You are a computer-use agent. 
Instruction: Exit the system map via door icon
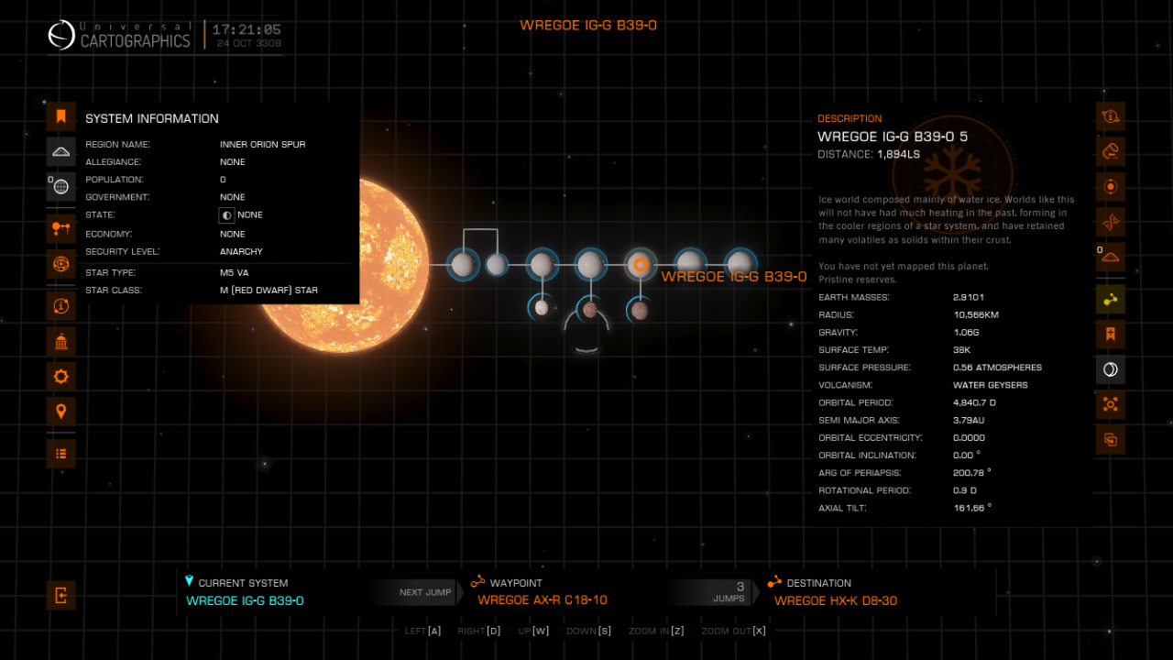(61, 596)
